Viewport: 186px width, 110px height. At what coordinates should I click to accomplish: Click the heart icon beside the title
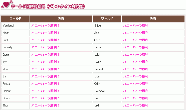pyautogui.click(x=6, y=5)
